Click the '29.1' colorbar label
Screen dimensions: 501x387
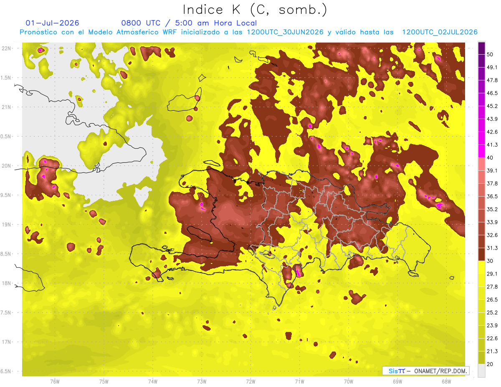tap(492, 273)
